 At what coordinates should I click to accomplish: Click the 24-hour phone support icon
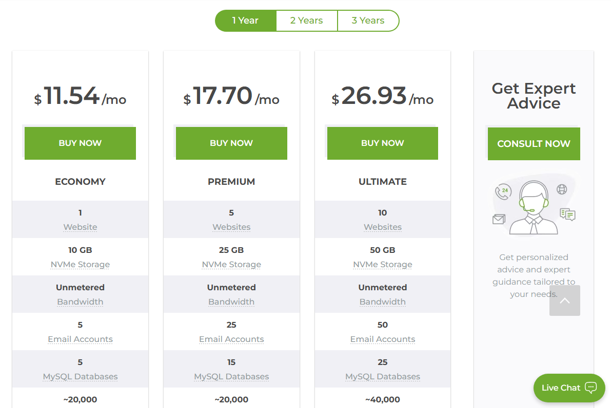[504, 191]
